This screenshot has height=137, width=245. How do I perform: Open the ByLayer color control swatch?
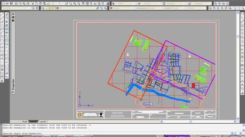click(x=111, y=8)
